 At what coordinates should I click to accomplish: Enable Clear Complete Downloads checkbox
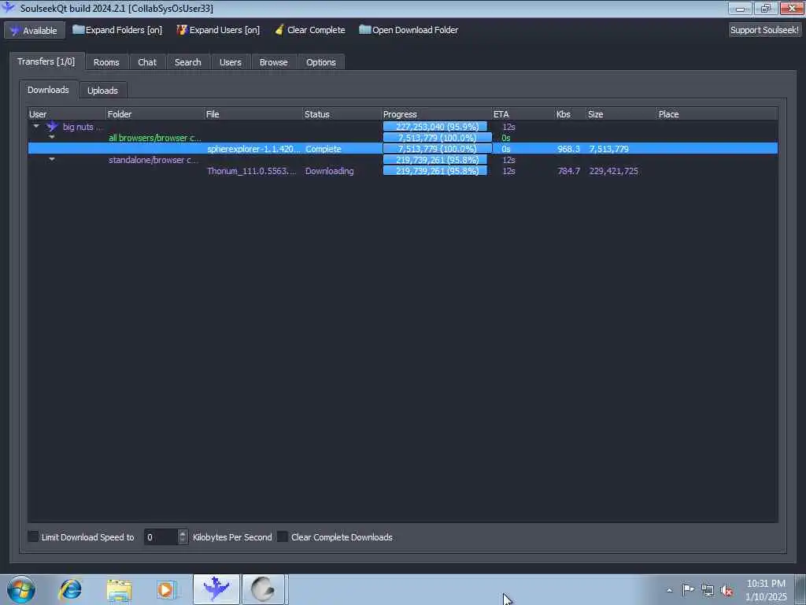[x=283, y=536]
